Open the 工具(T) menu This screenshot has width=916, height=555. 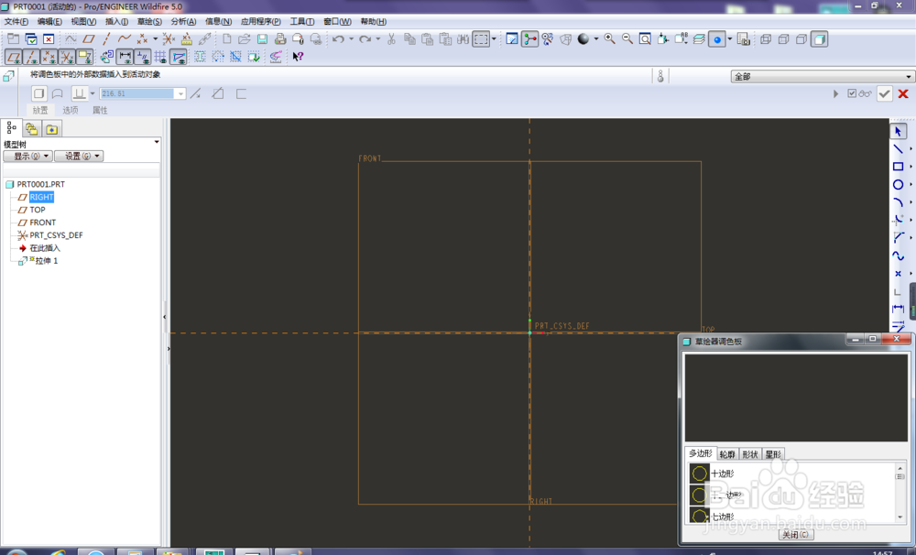coord(302,22)
